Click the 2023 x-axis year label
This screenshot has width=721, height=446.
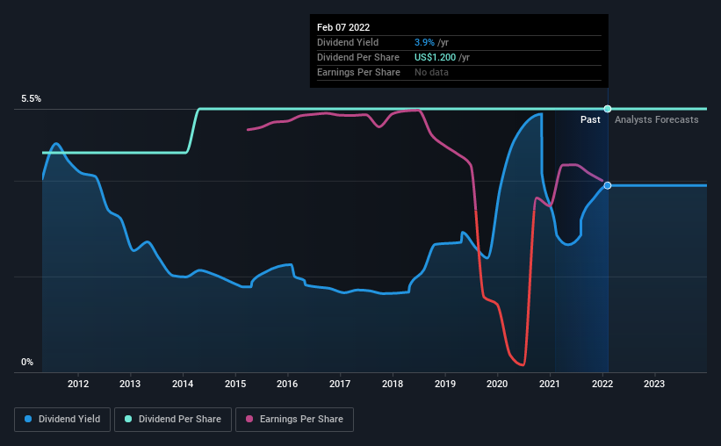654,384
